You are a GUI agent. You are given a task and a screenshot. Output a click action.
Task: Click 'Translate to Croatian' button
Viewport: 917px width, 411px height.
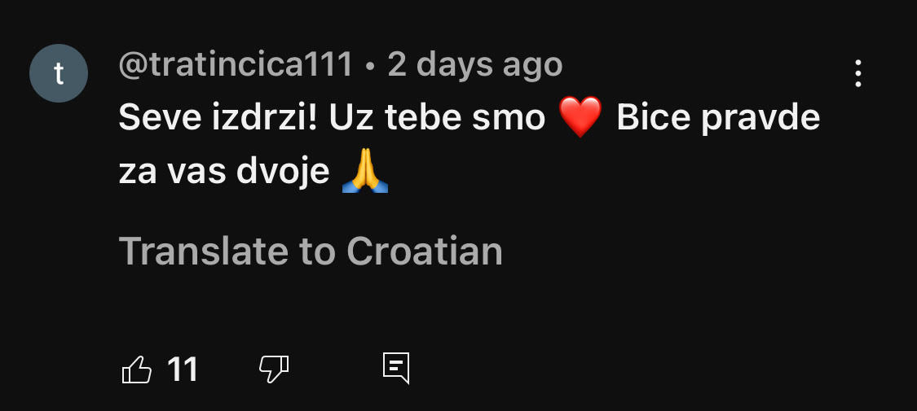coord(311,251)
